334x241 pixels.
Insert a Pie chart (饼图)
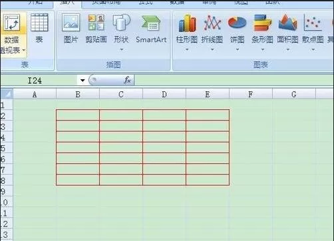point(237,32)
